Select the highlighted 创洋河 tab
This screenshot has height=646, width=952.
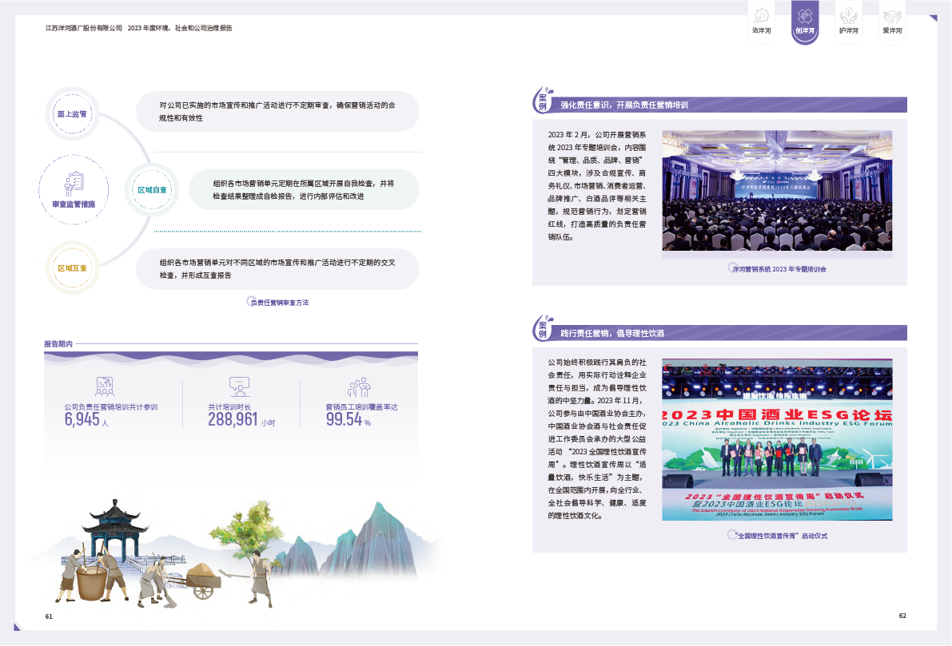(x=805, y=22)
